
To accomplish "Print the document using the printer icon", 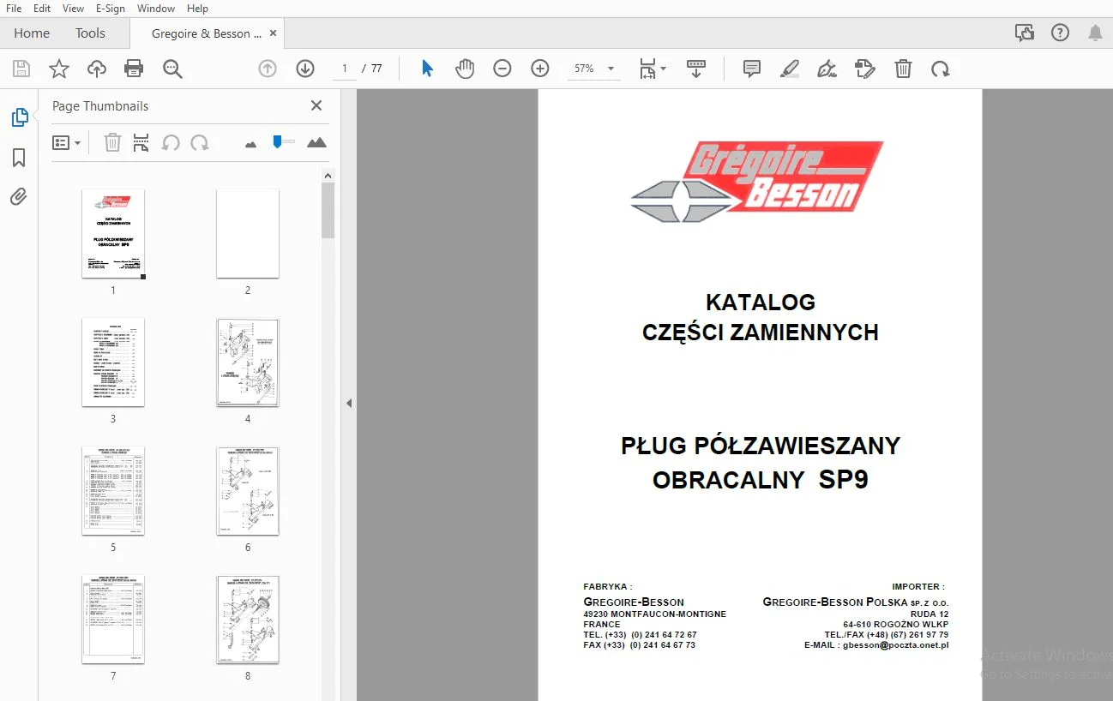I will tap(134, 69).
